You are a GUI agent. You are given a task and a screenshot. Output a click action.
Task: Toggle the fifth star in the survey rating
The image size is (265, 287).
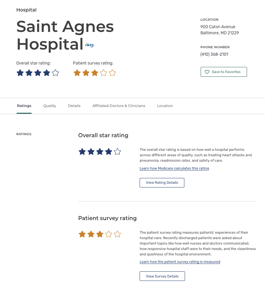pos(117,234)
